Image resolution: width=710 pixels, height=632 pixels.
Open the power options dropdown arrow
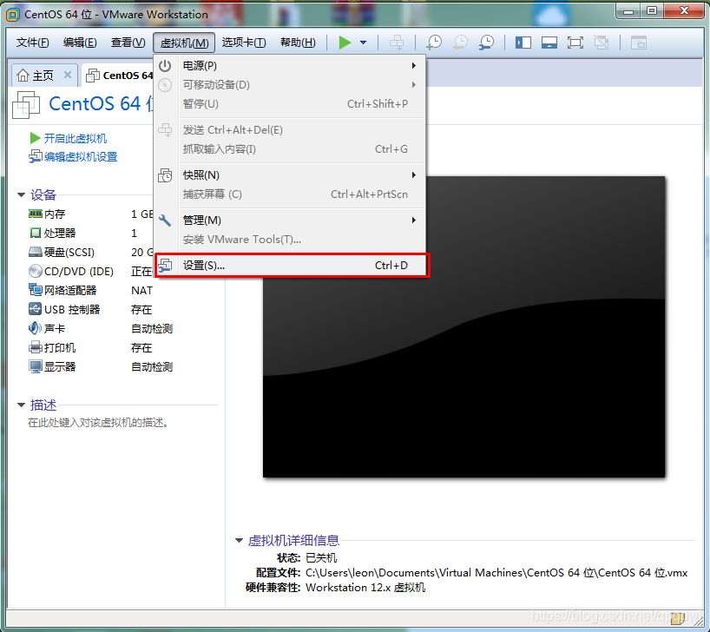coord(363,43)
